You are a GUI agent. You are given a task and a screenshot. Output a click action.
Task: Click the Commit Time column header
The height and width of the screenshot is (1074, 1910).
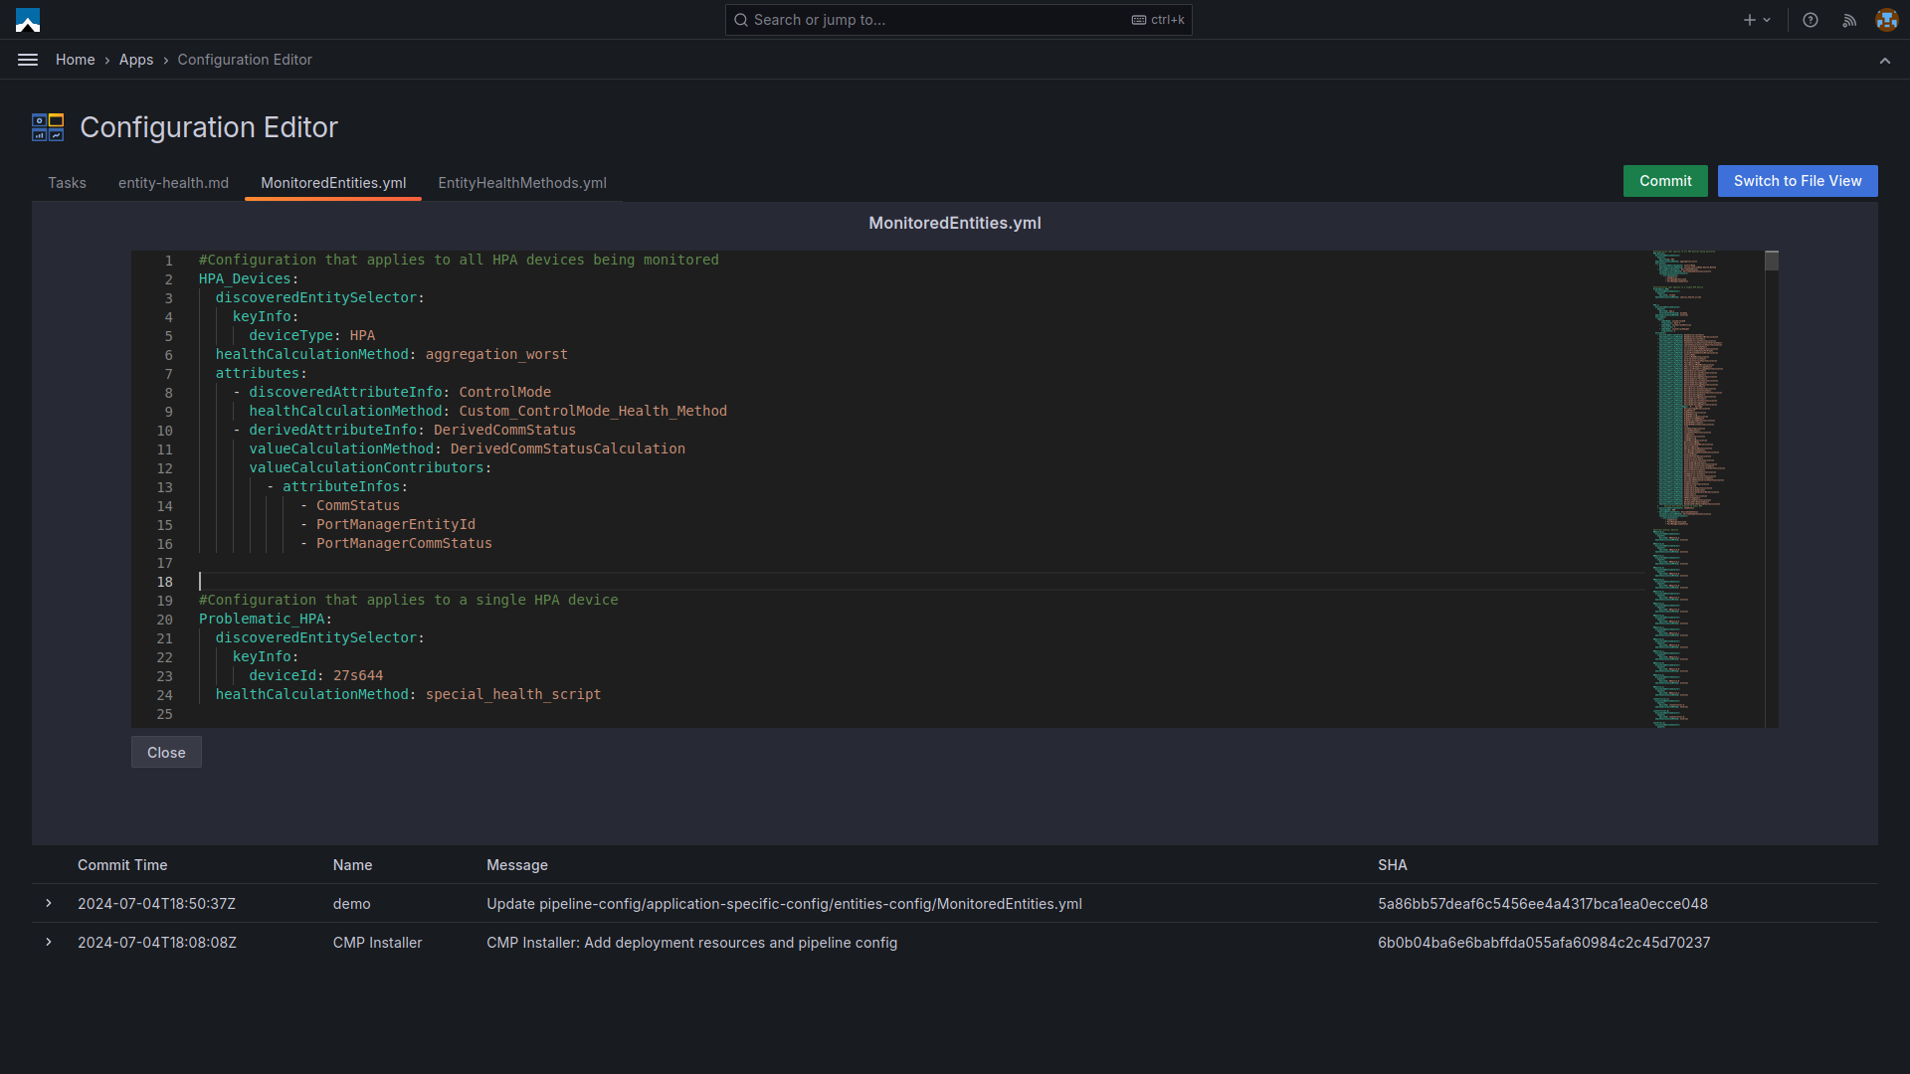click(122, 865)
